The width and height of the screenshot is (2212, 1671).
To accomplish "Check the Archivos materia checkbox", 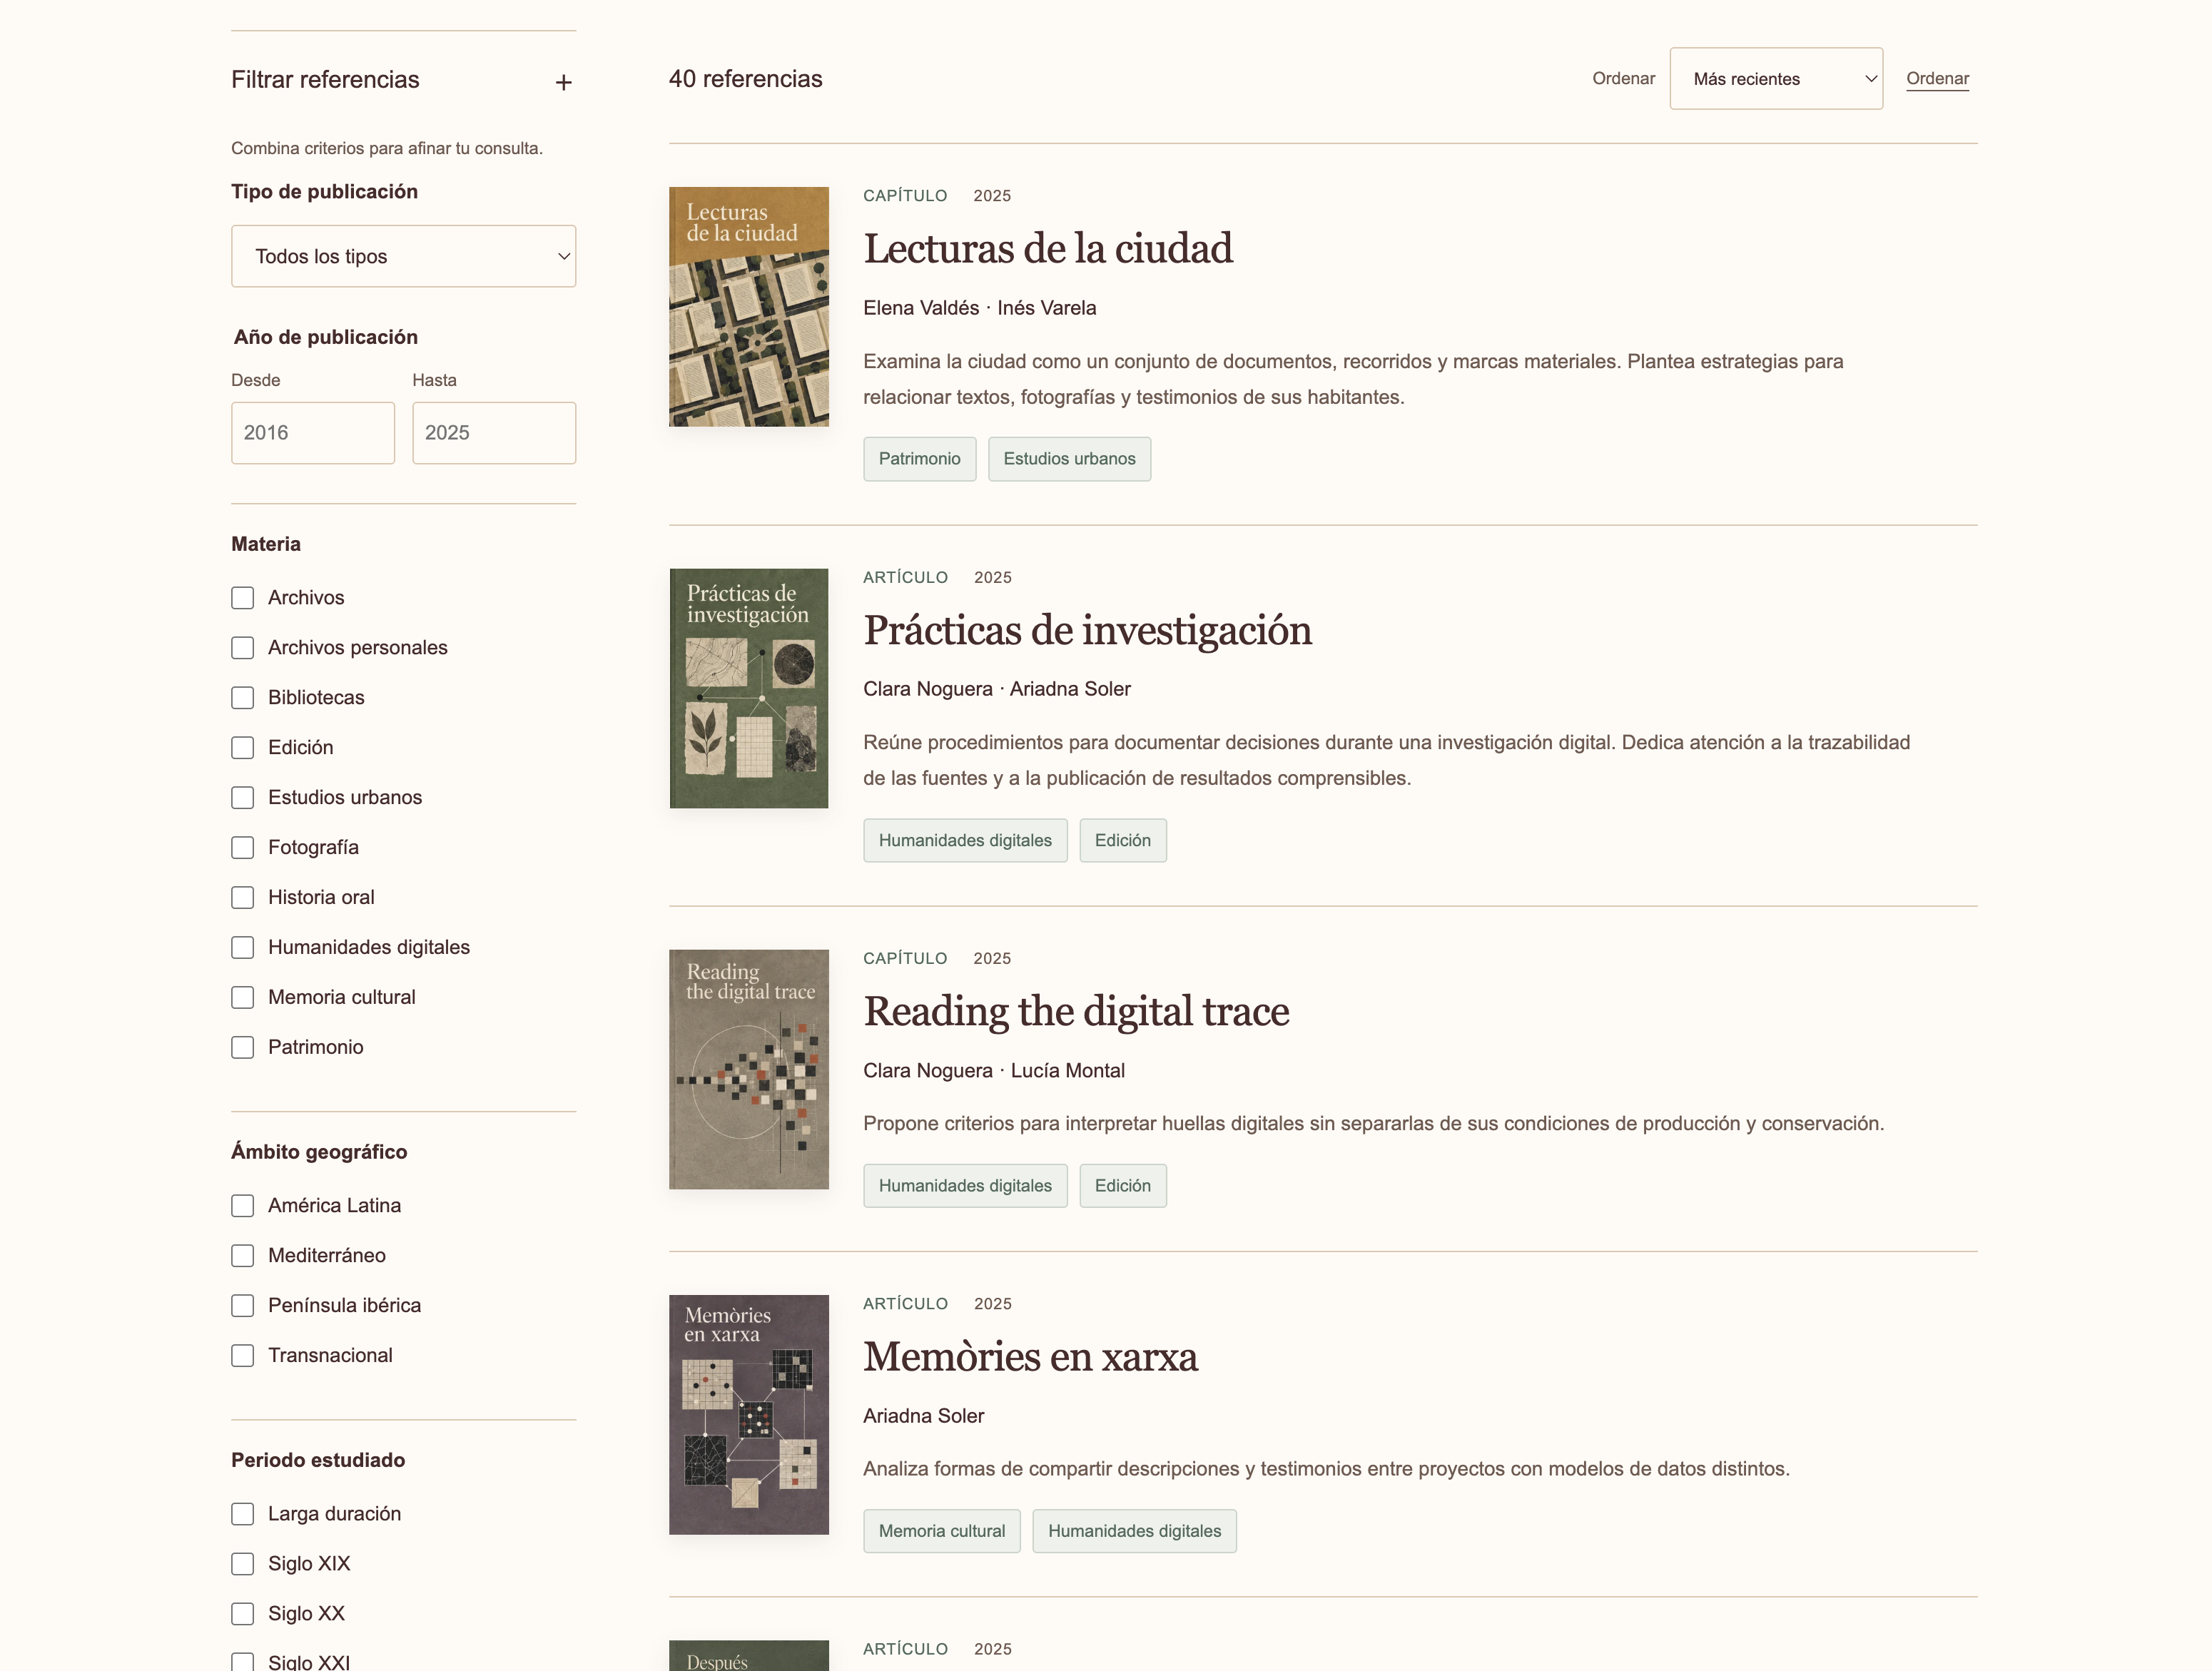I will 242,598.
